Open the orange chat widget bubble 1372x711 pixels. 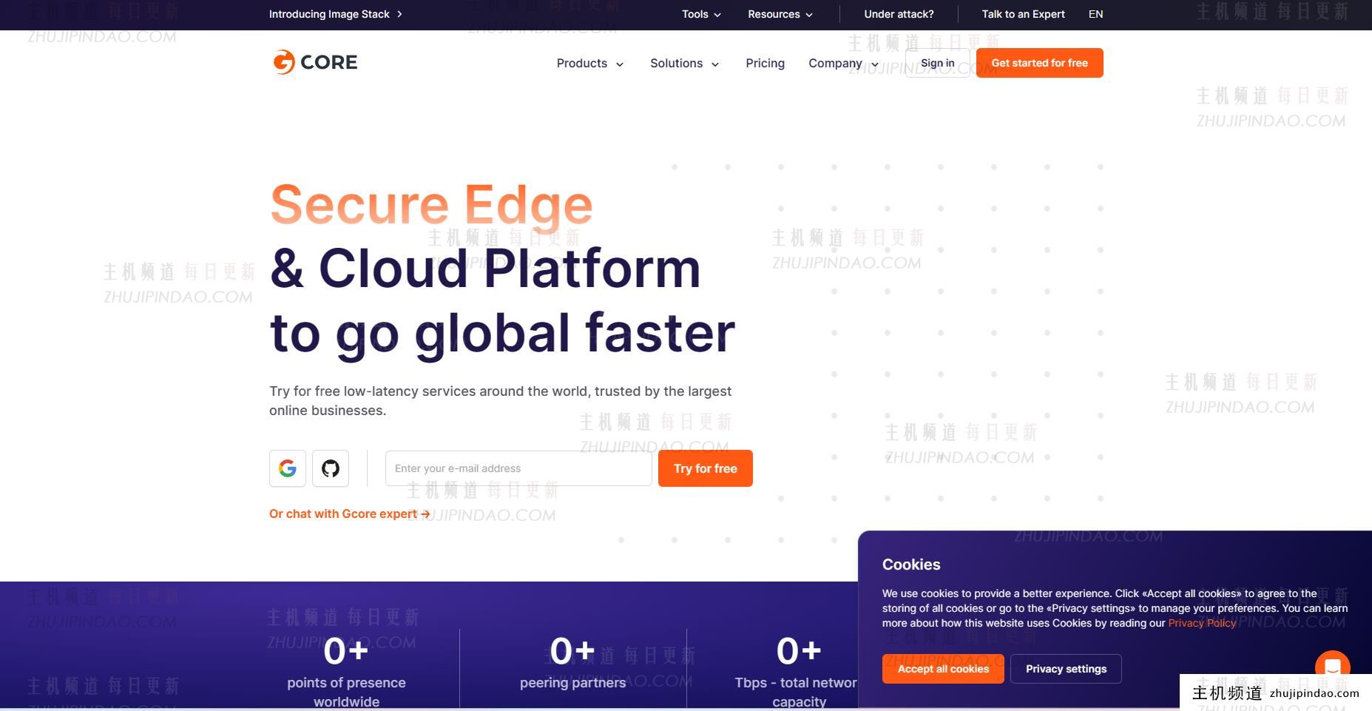click(1332, 667)
